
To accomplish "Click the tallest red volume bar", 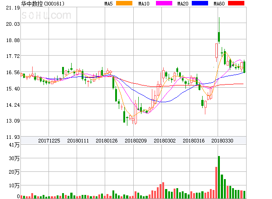I will (x=216, y=183).
